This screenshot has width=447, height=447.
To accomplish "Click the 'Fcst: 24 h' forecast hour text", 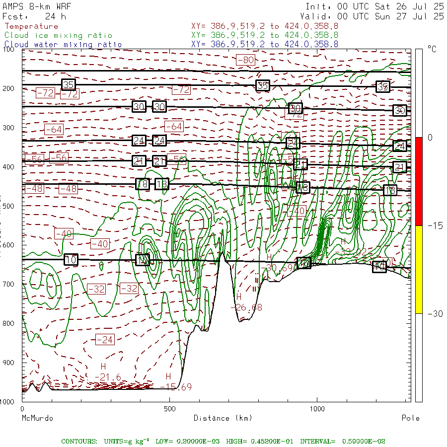I will click(x=34, y=16).
